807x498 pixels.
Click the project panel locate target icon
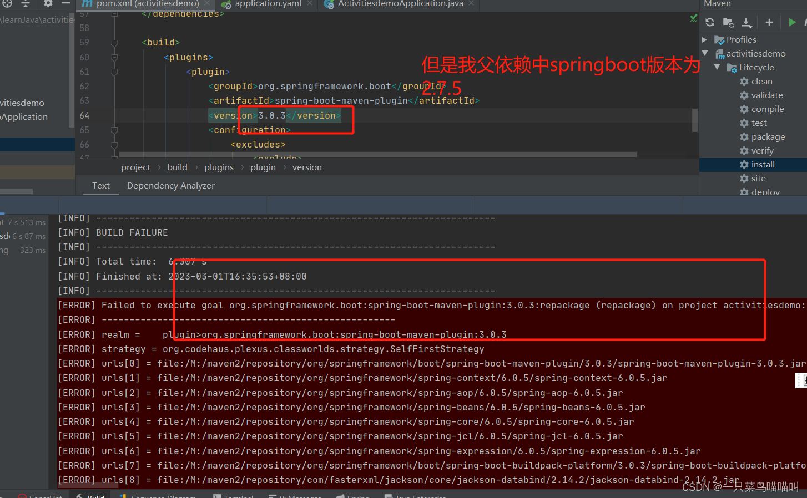click(7, 3)
